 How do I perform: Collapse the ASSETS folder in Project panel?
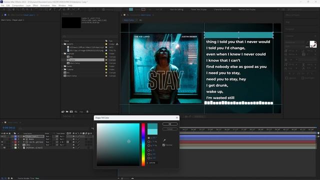62,44
